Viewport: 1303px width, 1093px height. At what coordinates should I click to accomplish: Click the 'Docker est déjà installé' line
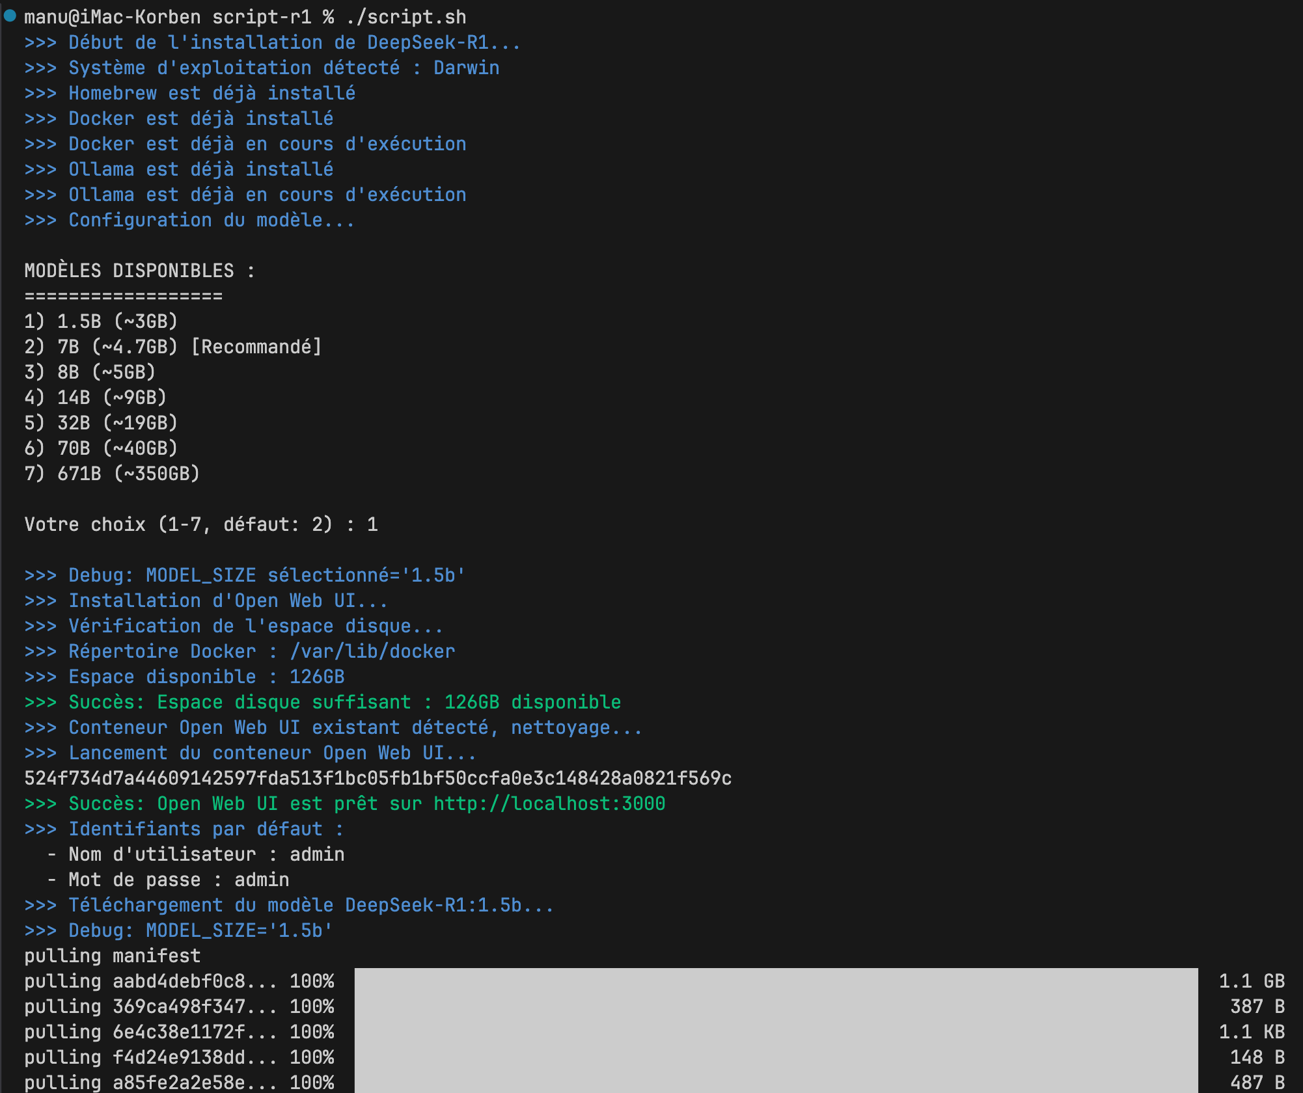click(179, 118)
